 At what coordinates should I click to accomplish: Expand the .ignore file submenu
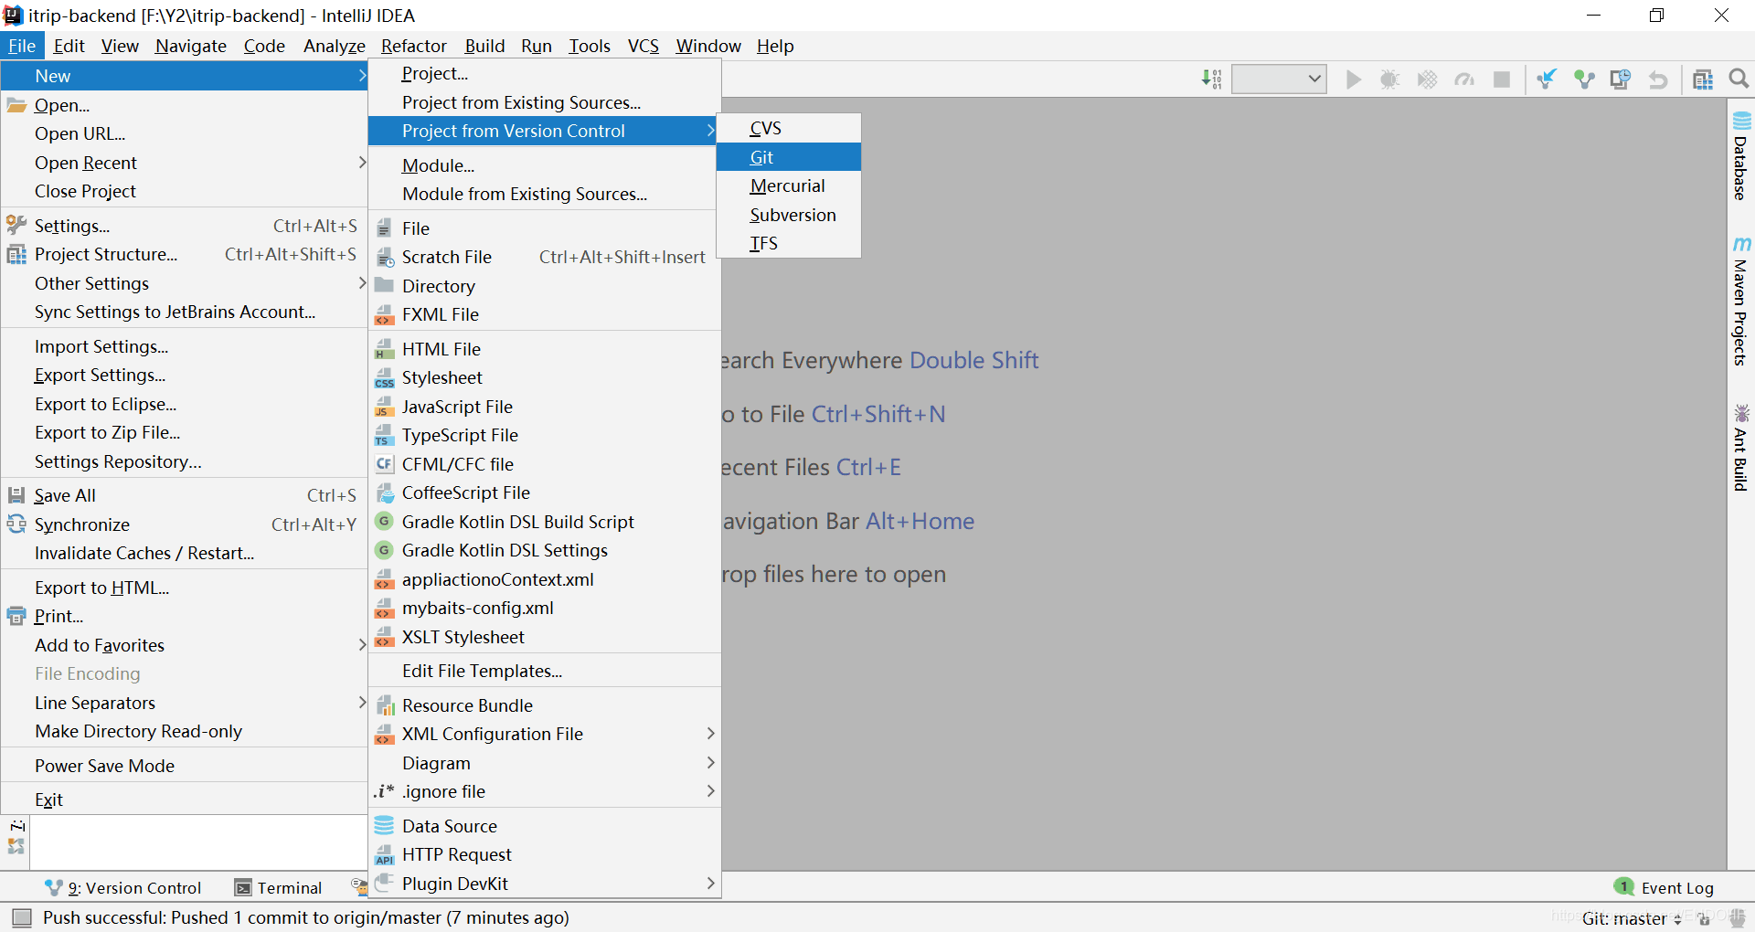click(x=545, y=791)
